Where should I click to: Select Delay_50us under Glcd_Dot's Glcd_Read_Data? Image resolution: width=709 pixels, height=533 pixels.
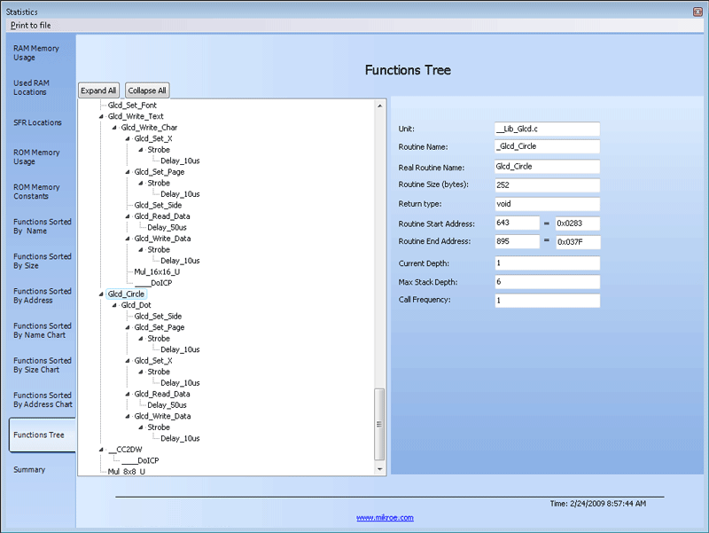pos(167,405)
